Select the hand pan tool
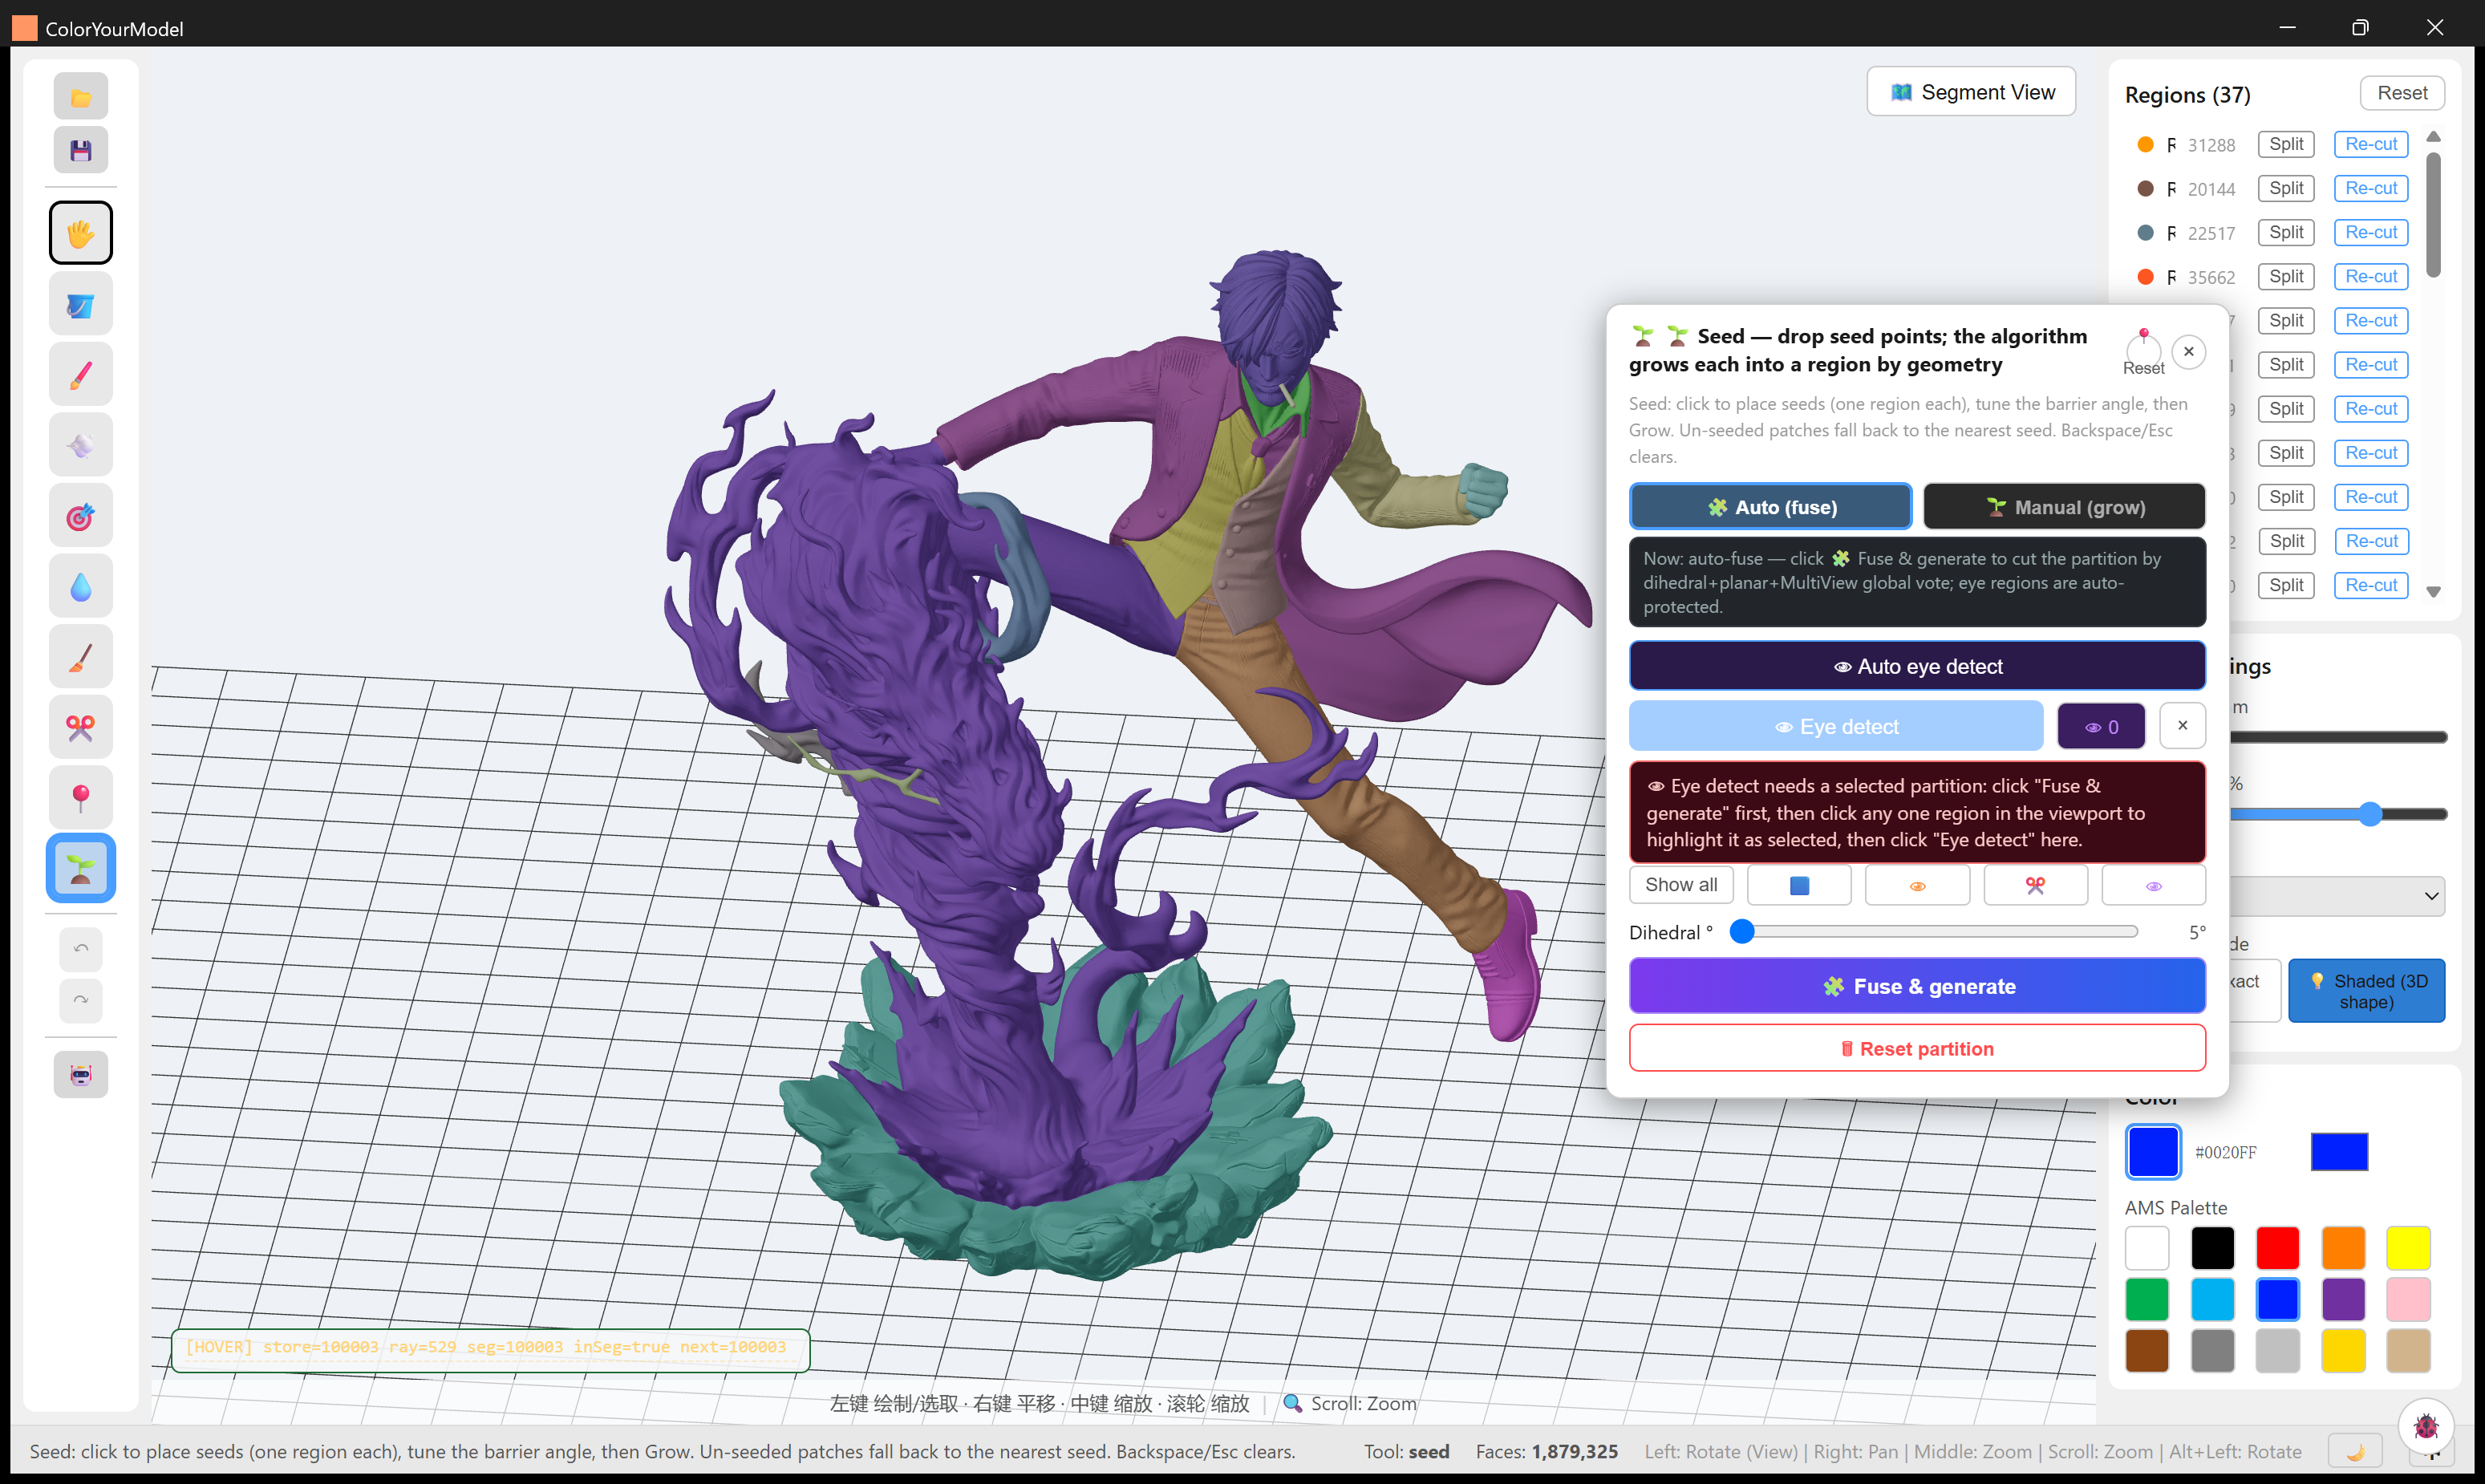This screenshot has height=1484, width=2485. (x=81, y=233)
